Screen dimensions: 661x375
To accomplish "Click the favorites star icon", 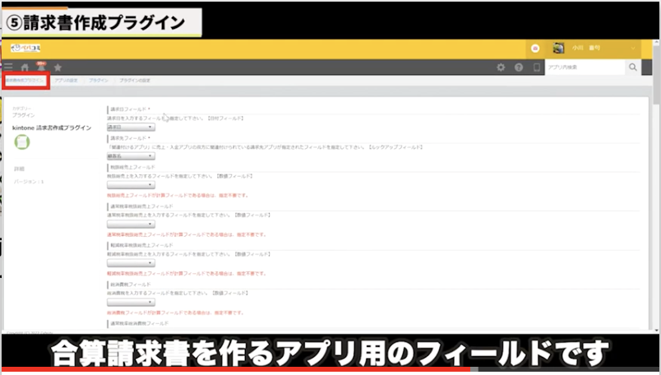I will click(58, 67).
